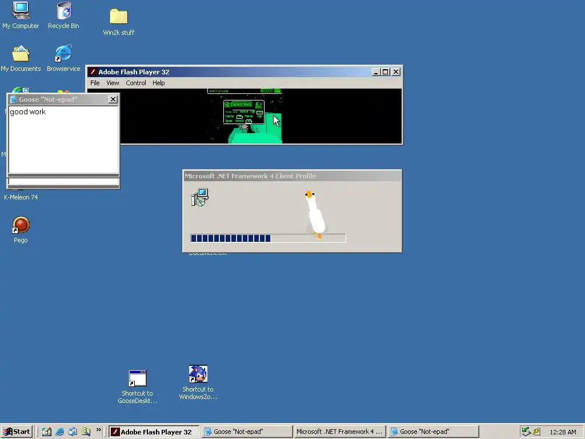Open the File menu in Flash Player
Viewport: 585px width, 439px height.
[x=95, y=83]
